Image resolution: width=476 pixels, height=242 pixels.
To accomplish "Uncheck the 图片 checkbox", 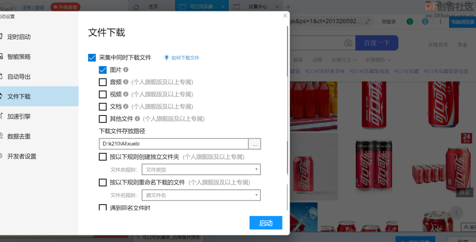I will click(x=103, y=70).
